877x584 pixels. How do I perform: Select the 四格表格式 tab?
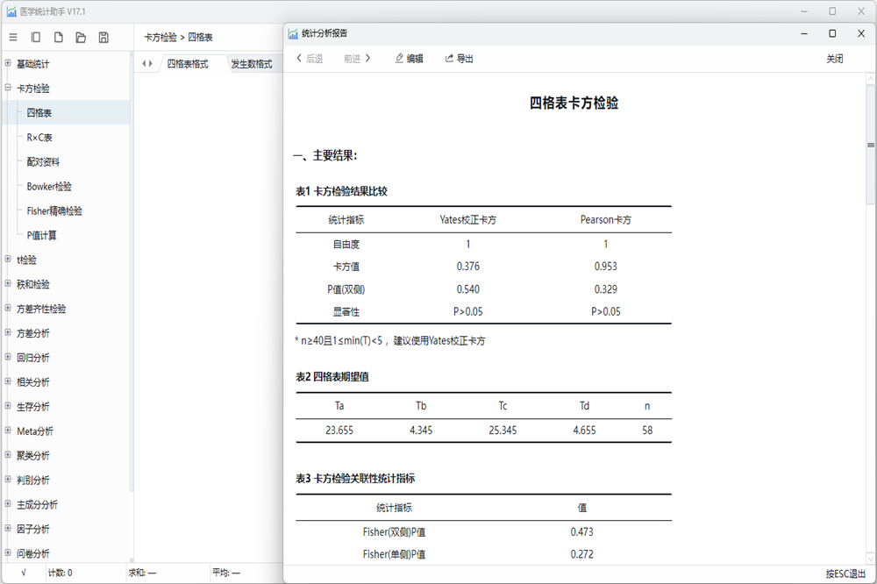[188, 64]
